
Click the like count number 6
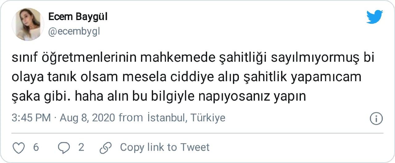pyautogui.click(x=36, y=148)
